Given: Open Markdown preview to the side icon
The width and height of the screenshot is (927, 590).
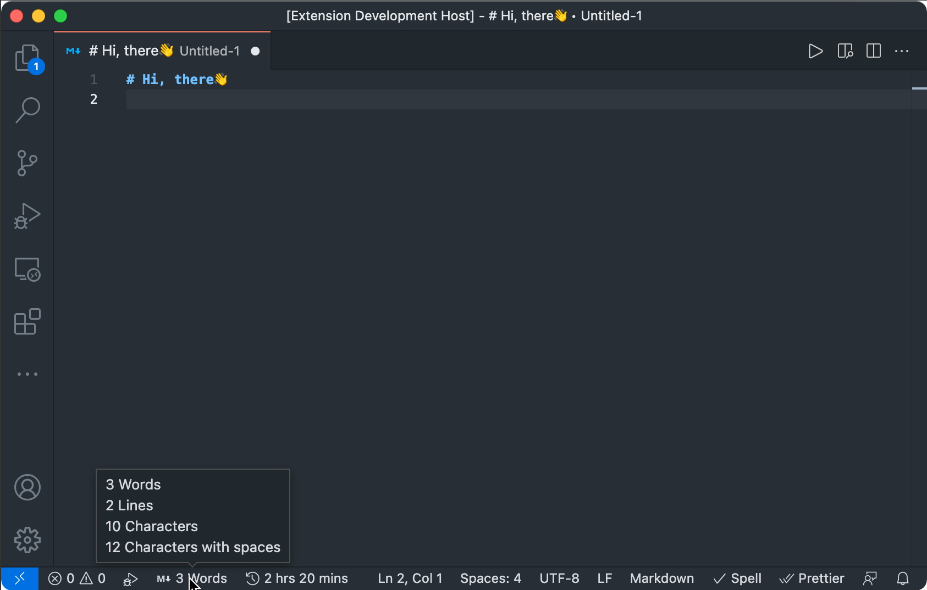Looking at the screenshot, I should 845,51.
